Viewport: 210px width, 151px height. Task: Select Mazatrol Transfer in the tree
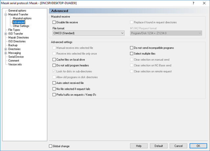[x=18, y=14]
